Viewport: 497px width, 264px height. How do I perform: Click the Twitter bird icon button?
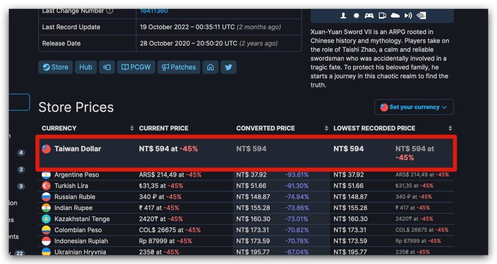[228, 67]
